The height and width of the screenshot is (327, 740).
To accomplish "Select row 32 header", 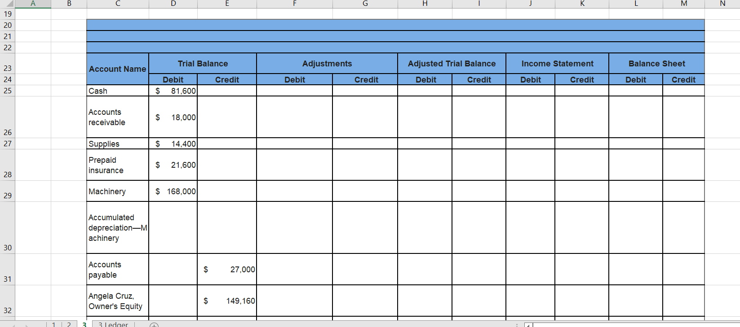I will 8,301.
